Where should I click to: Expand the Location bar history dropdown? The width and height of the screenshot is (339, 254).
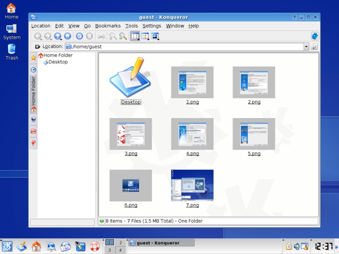[x=306, y=47]
